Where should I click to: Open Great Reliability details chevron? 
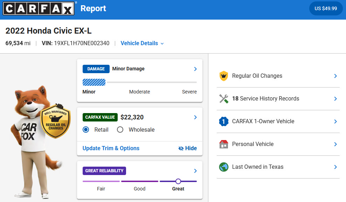(x=195, y=171)
